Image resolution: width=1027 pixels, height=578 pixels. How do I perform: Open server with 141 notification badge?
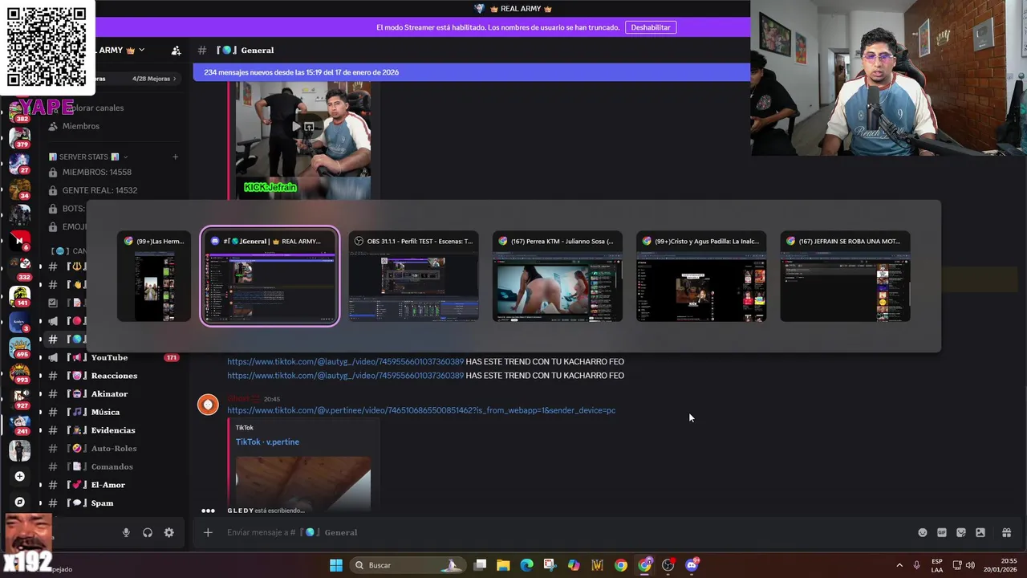[x=19, y=295]
